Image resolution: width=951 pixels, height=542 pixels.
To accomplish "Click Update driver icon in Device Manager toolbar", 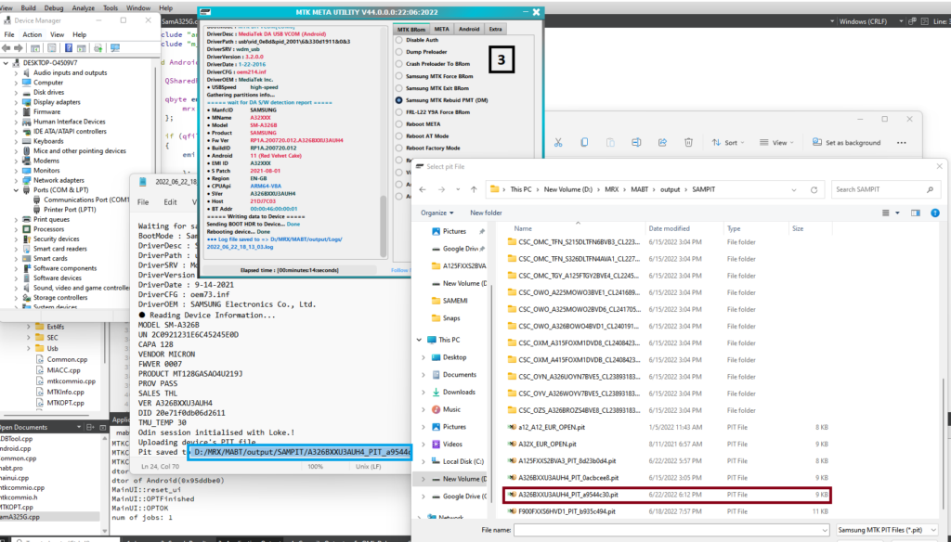I will point(98,48).
